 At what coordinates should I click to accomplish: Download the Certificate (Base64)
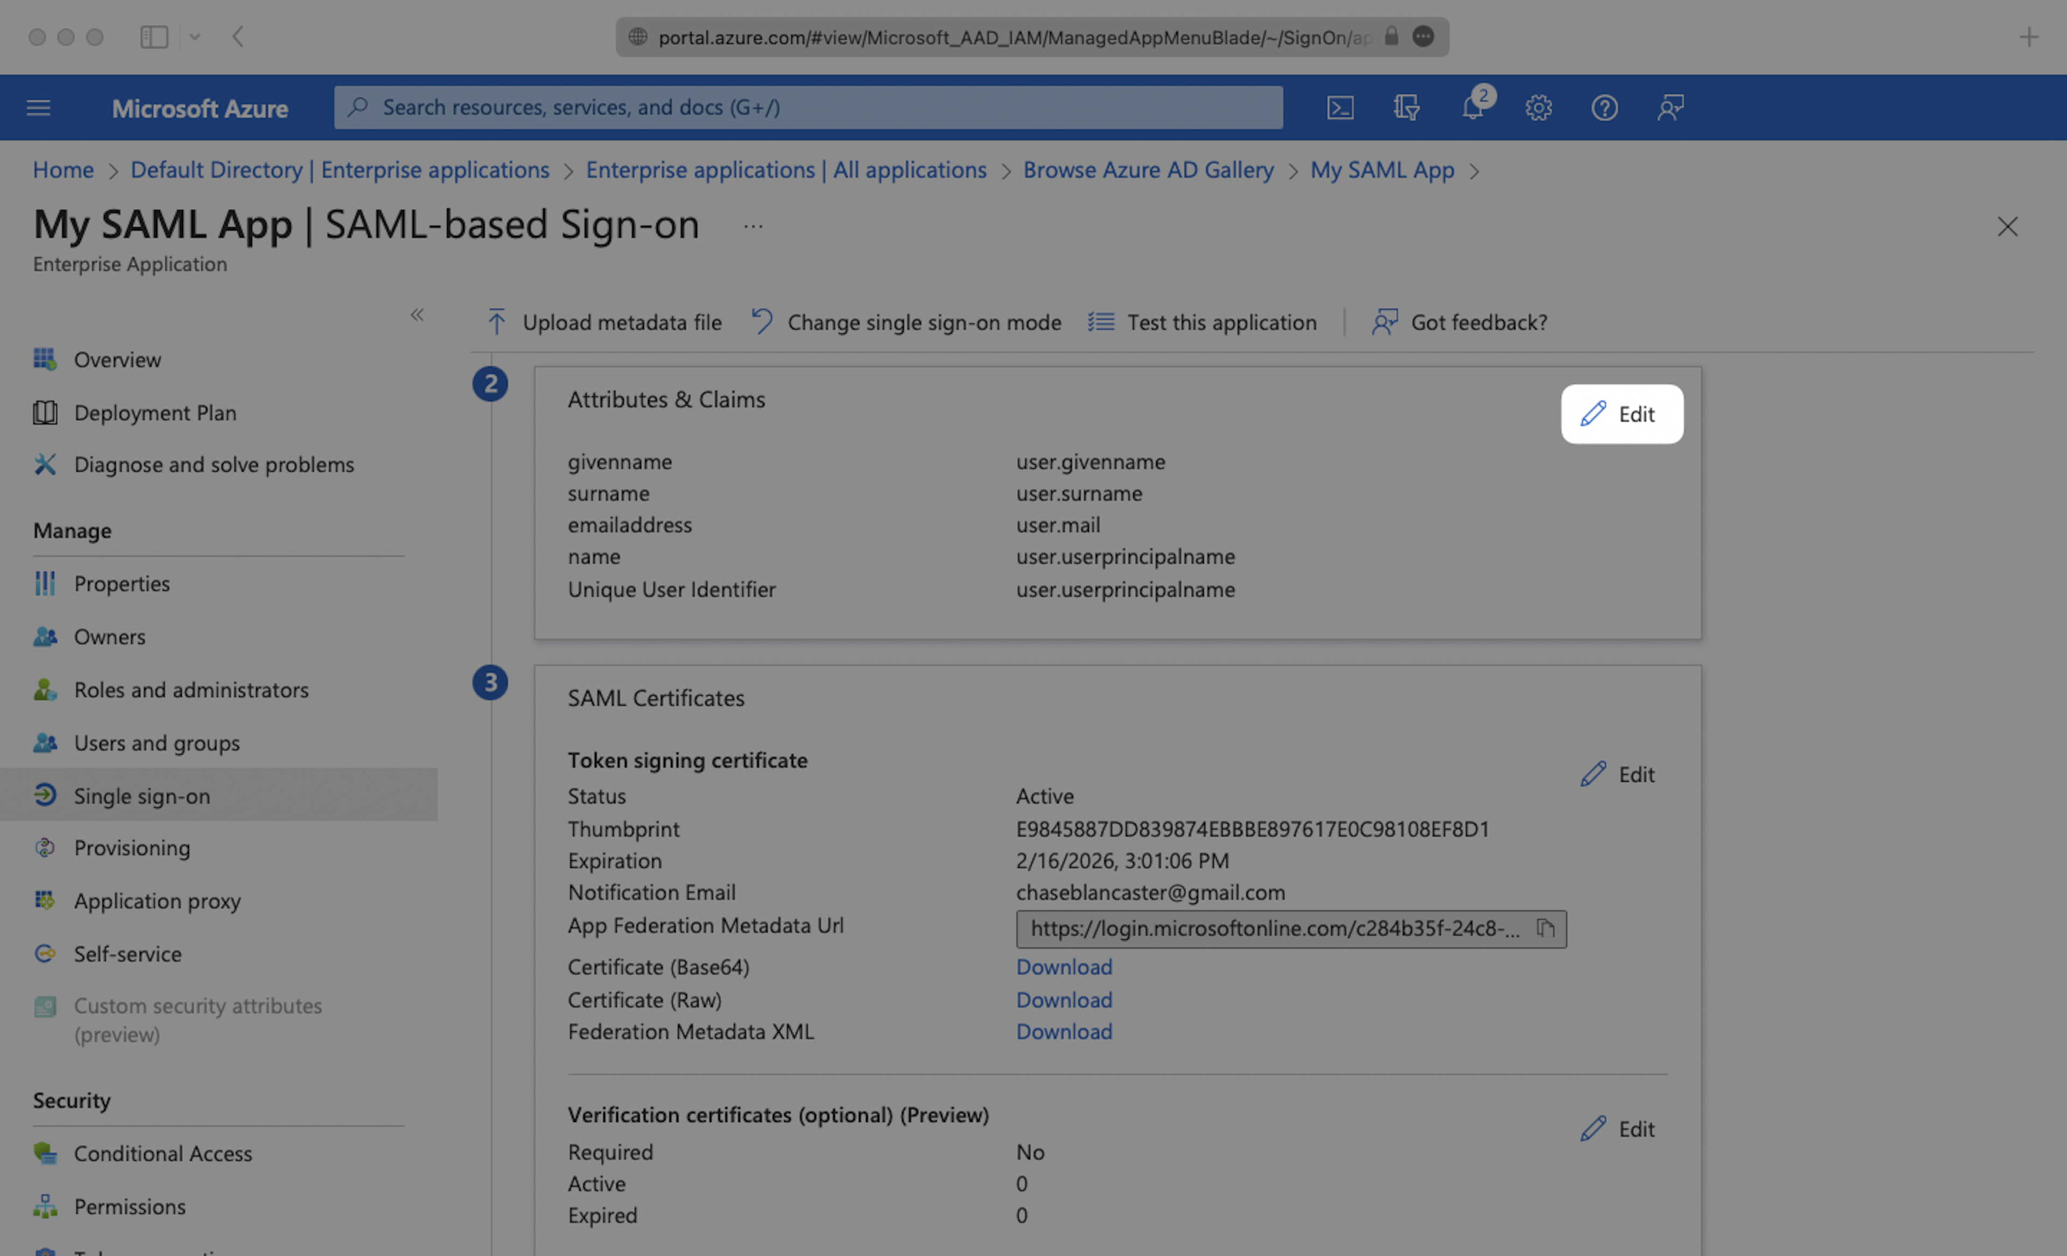(x=1063, y=966)
